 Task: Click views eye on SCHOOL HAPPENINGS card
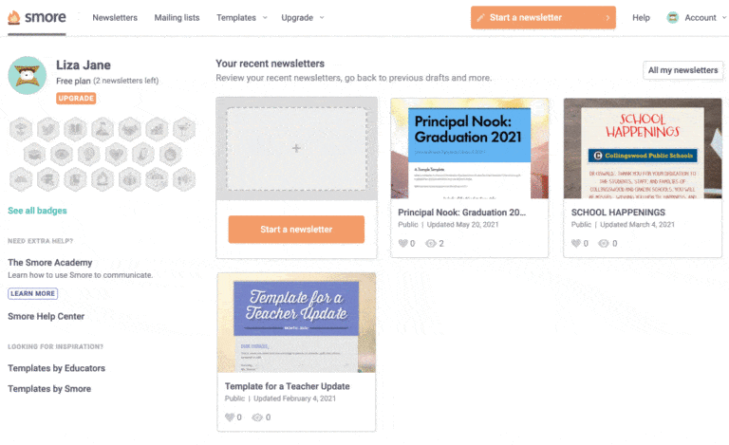(604, 243)
